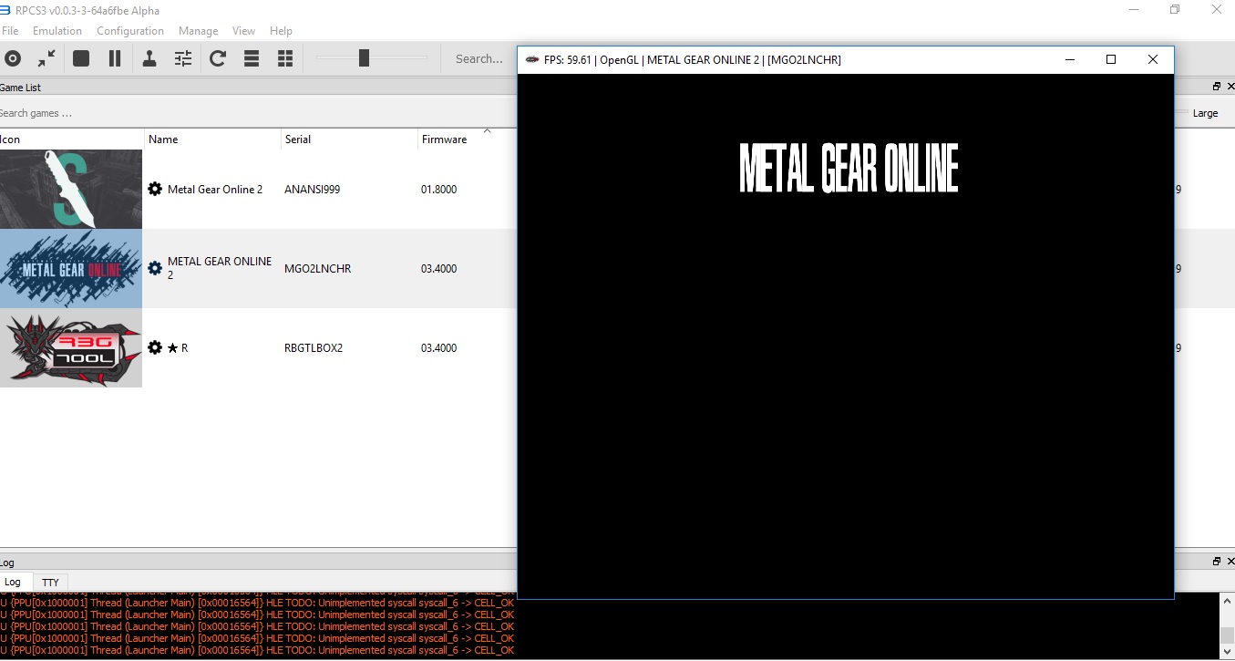
Task: Float the Game List panel icon
Action: 1217,87
